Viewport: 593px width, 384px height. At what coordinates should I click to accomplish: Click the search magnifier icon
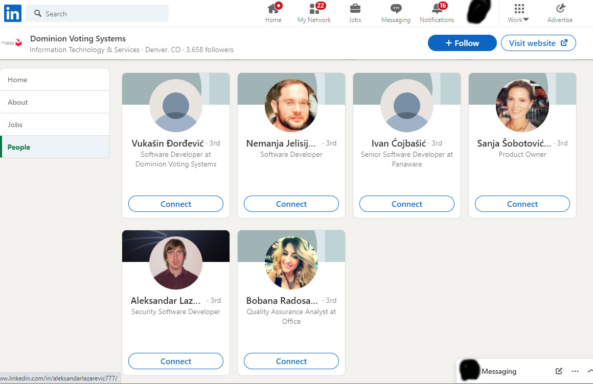click(37, 13)
